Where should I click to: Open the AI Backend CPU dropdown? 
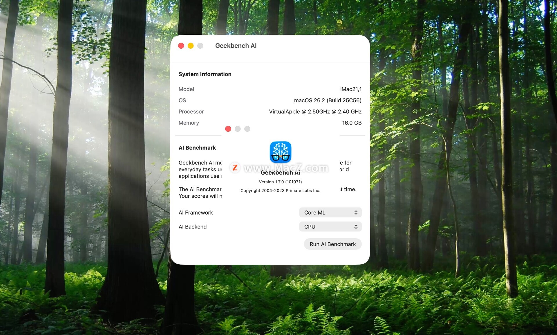(x=330, y=227)
